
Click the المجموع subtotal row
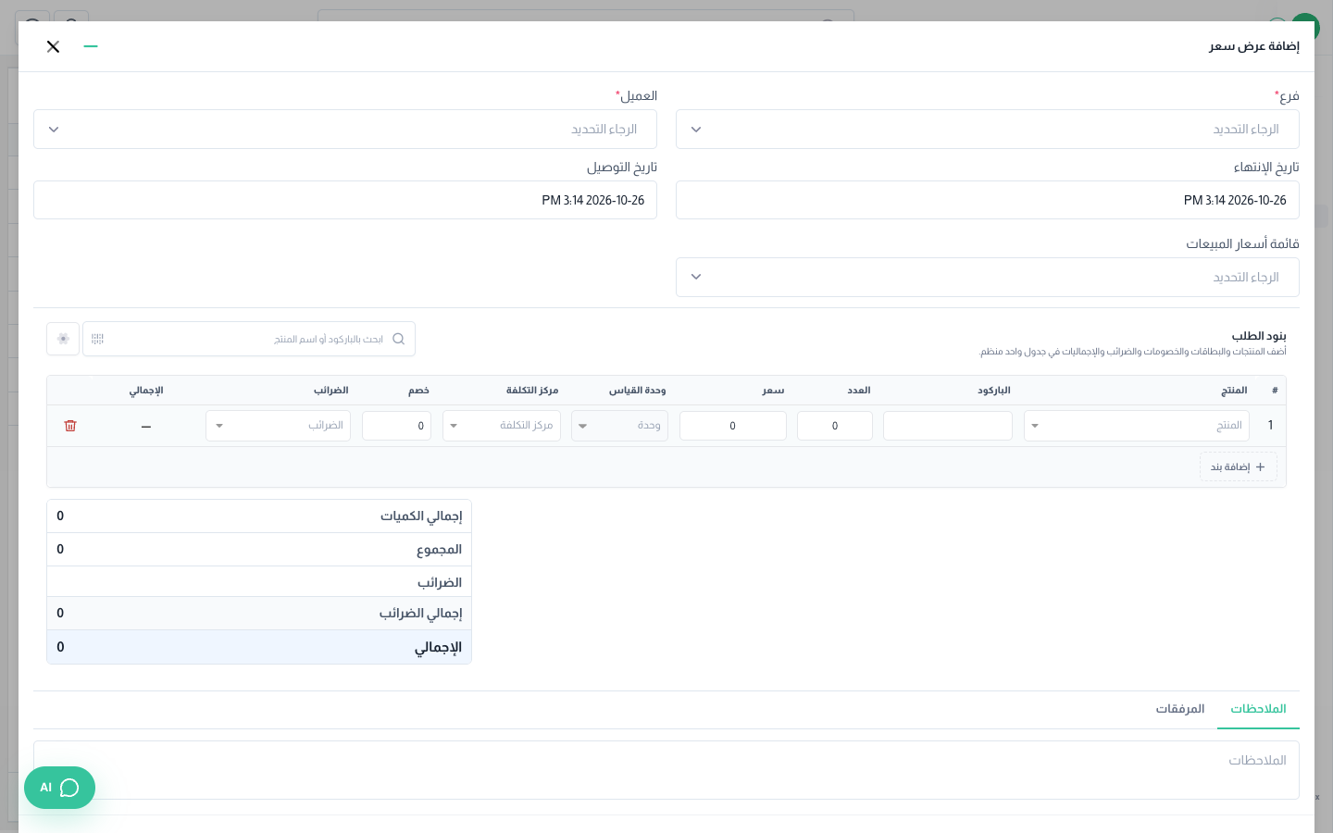[x=259, y=550]
